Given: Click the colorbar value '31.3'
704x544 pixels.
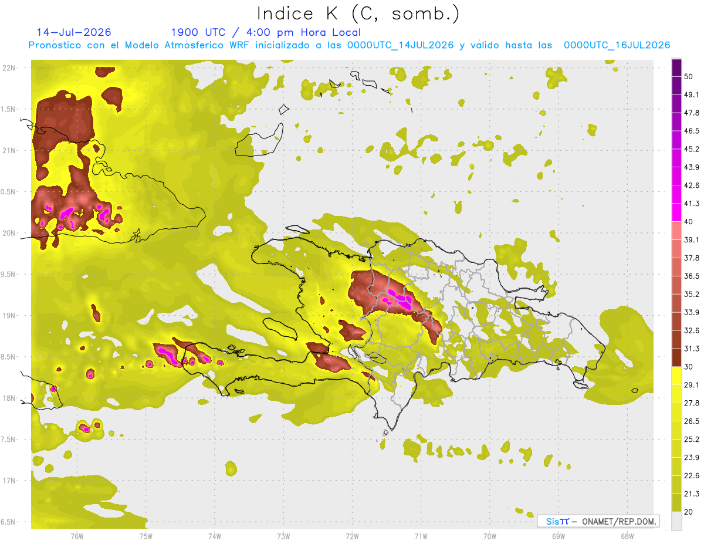Looking at the screenshot, I should coord(692,349).
